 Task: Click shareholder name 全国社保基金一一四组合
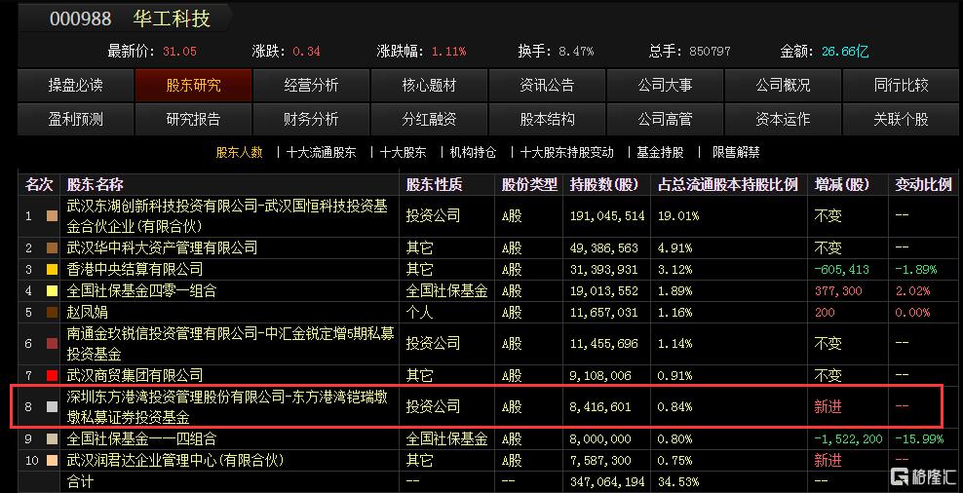coord(141,439)
